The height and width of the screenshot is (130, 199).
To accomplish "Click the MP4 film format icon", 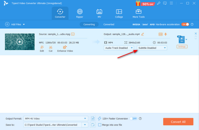I will [105, 43].
